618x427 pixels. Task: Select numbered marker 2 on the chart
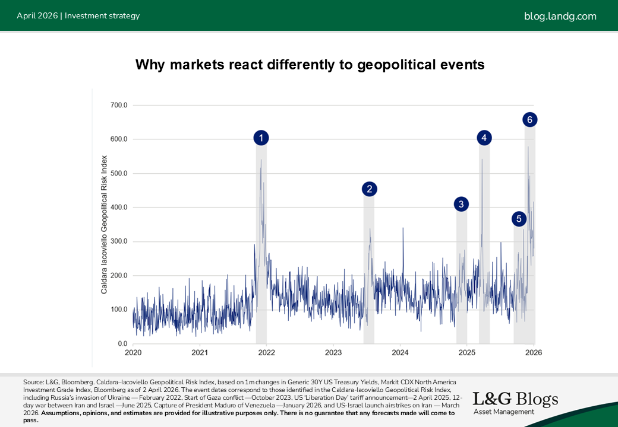[370, 189]
